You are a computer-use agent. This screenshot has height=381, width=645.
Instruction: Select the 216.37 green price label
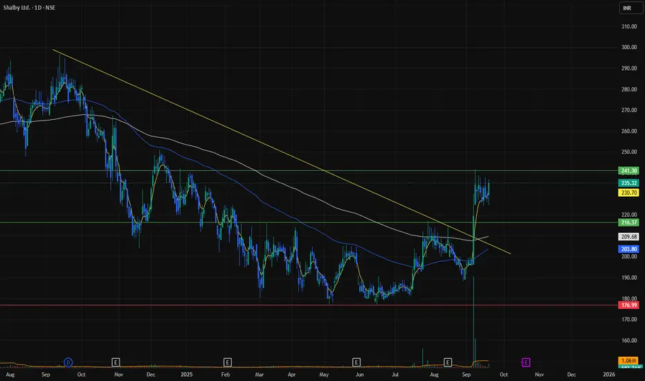click(628, 222)
